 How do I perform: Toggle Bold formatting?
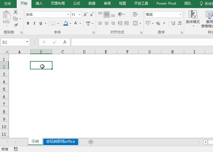(x=28, y=23)
